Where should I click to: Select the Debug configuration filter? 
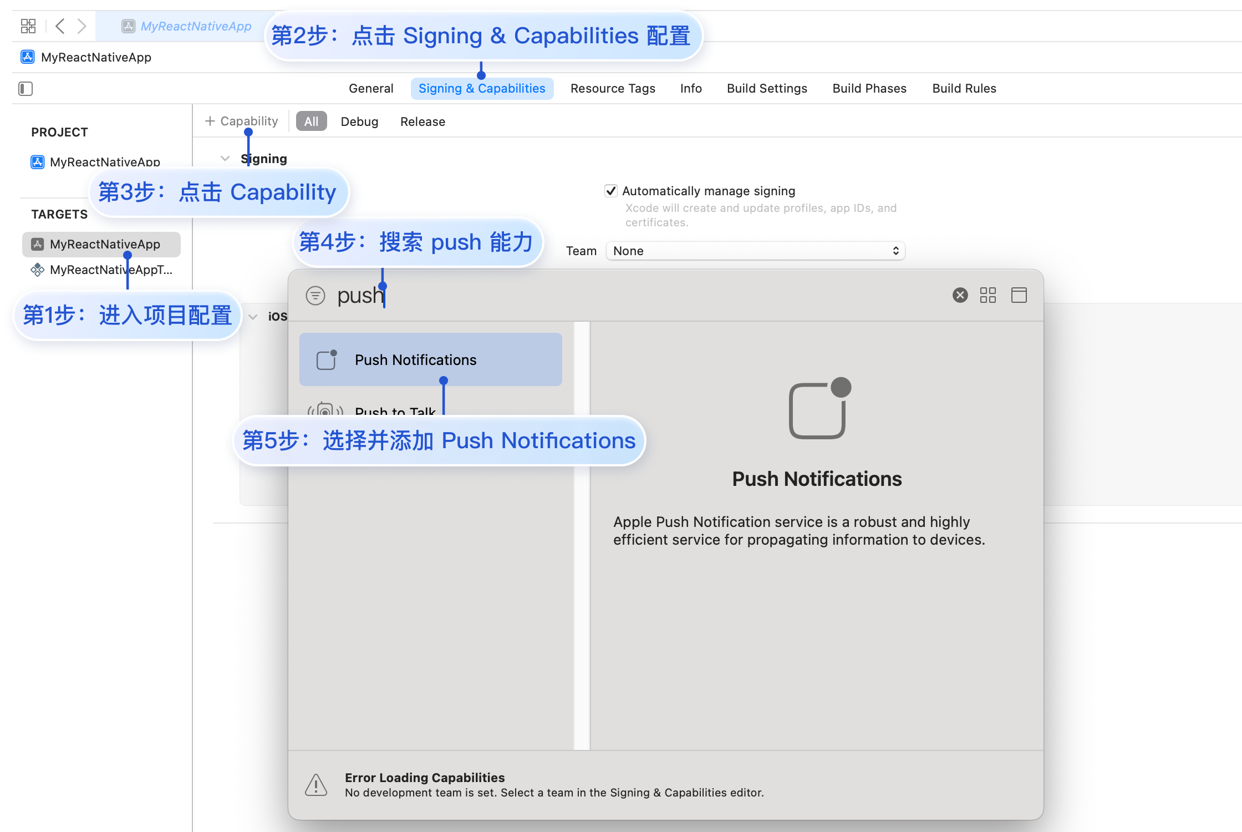(x=359, y=121)
